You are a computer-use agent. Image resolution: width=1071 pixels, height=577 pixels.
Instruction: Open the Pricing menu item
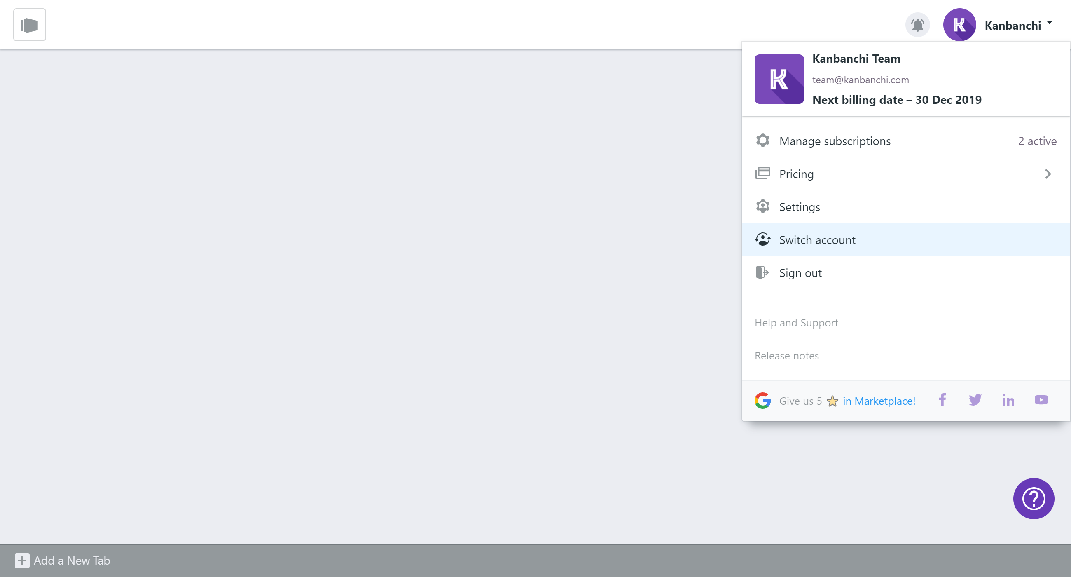[905, 174]
